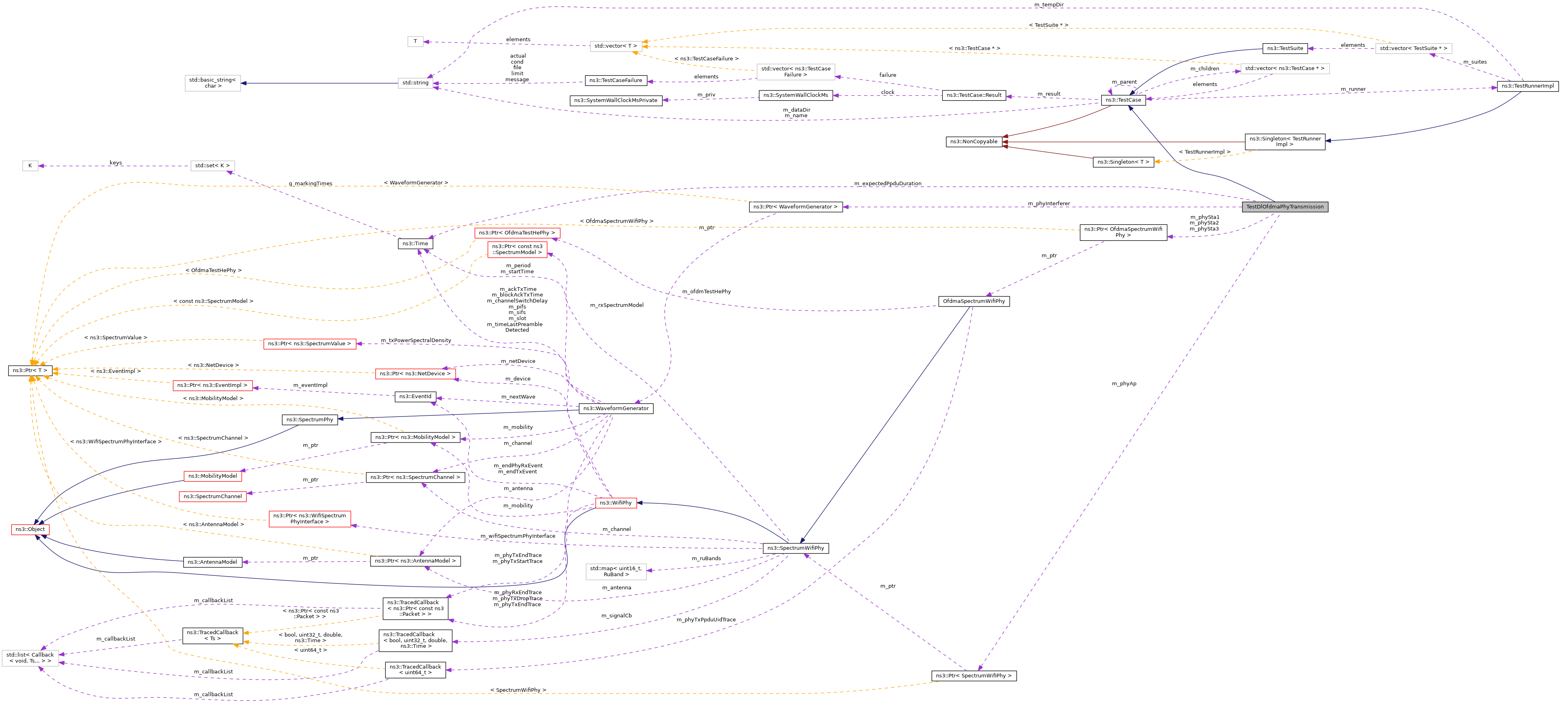Viewport: 1561px width, 703px height.
Task: Click ns3::Ptr< ns3::SpectrumChannel > node
Action: (x=415, y=478)
